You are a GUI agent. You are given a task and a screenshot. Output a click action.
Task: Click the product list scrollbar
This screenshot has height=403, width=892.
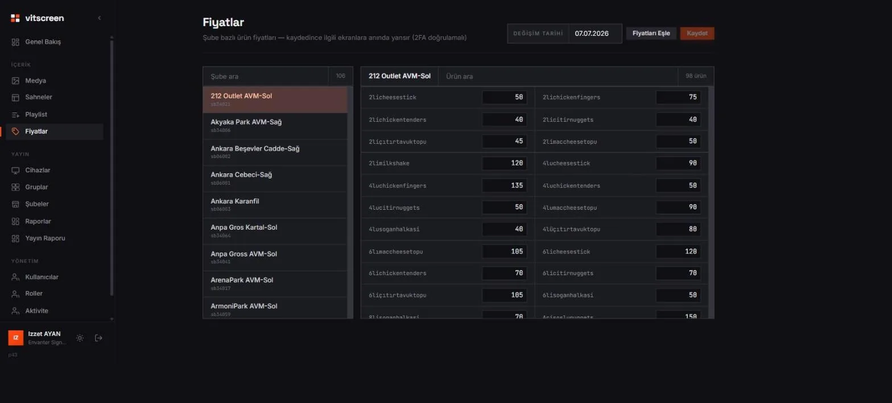point(711,202)
